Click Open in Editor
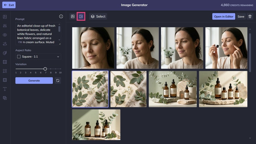The width and height of the screenshot is (256, 144). coord(224,17)
